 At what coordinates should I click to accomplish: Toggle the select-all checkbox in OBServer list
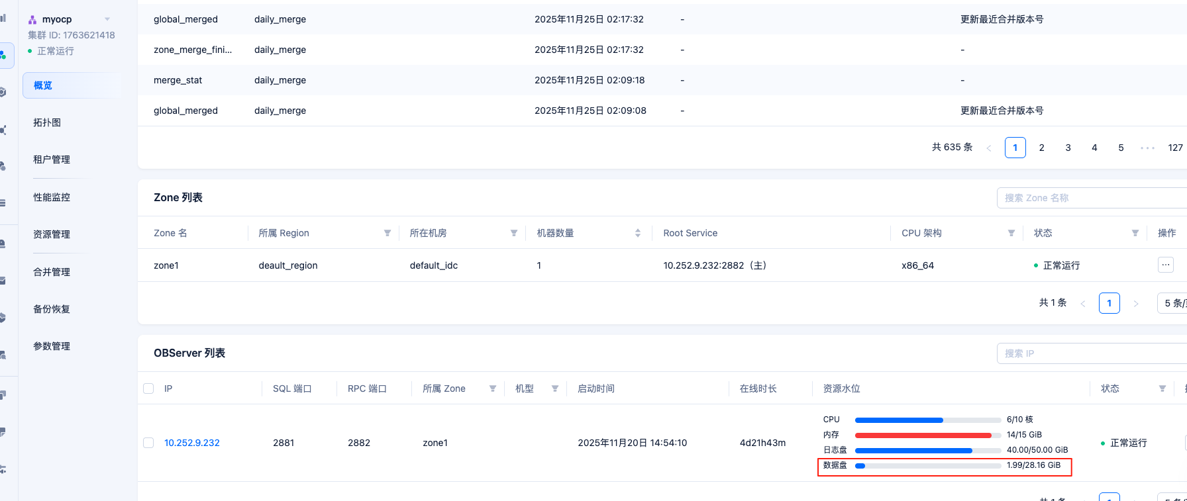[x=148, y=388]
